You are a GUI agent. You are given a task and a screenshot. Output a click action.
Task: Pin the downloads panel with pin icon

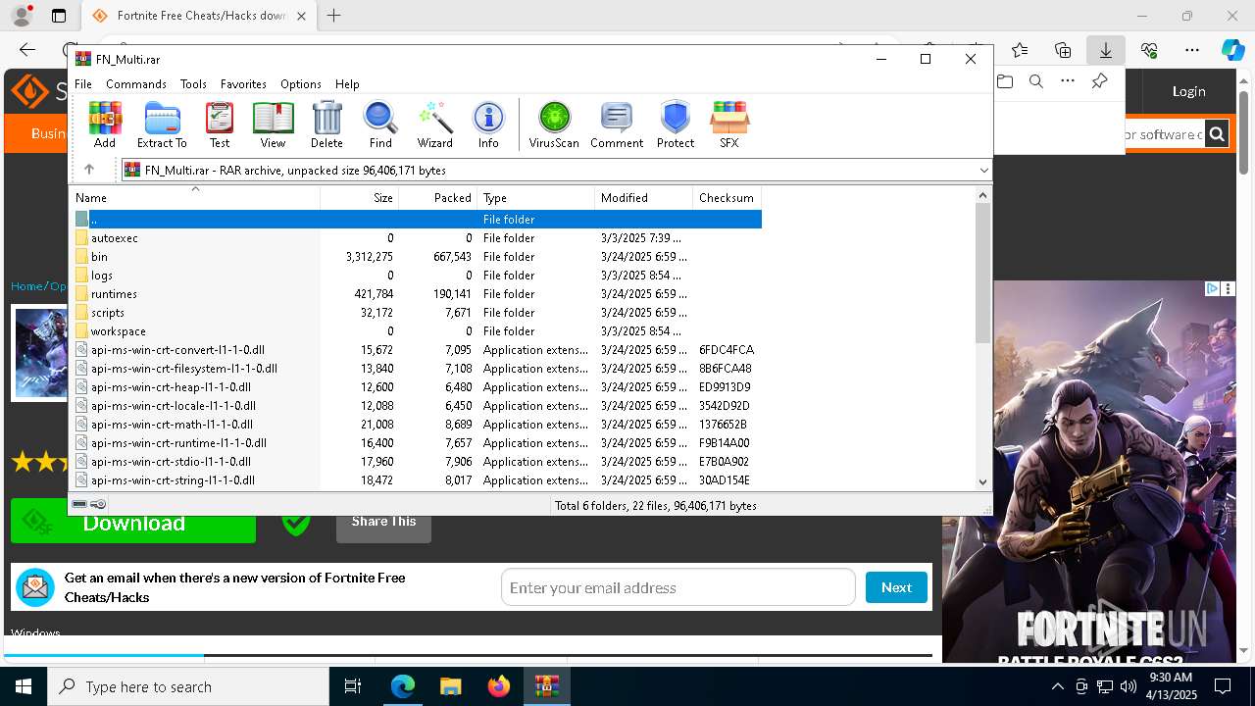click(1099, 81)
